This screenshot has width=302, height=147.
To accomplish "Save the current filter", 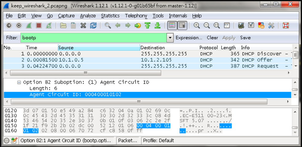I will (x=246, y=38).
